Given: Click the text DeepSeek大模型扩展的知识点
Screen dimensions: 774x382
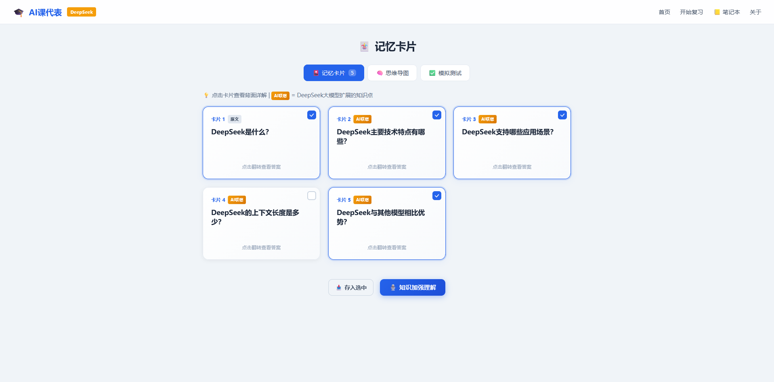Looking at the screenshot, I should [335, 95].
